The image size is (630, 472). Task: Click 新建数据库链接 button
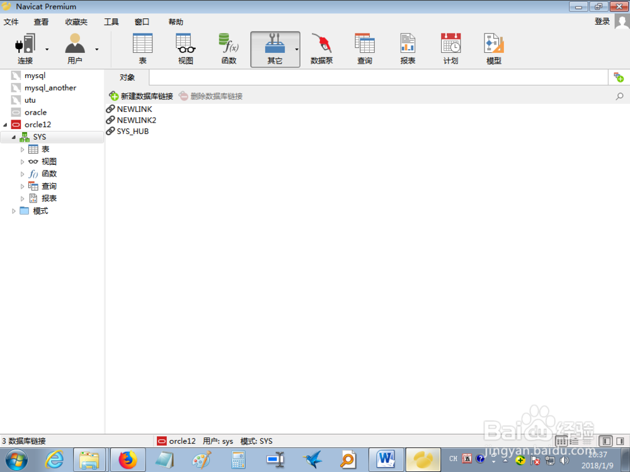pos(141,96)
